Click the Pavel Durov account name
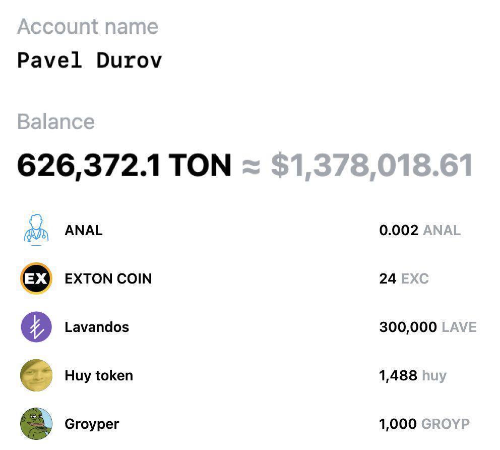 (89, 60)
